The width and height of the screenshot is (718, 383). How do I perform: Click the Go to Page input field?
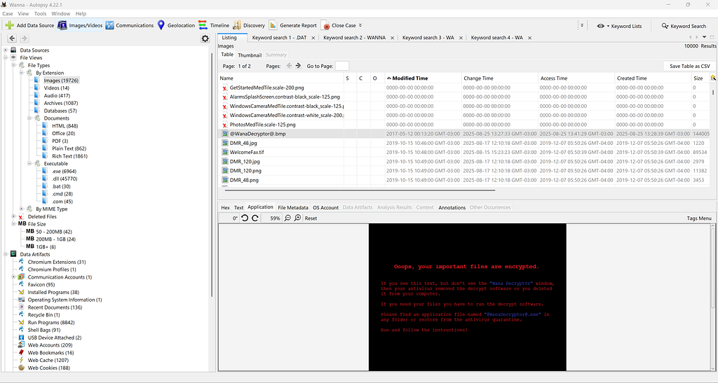coord(342,66)
